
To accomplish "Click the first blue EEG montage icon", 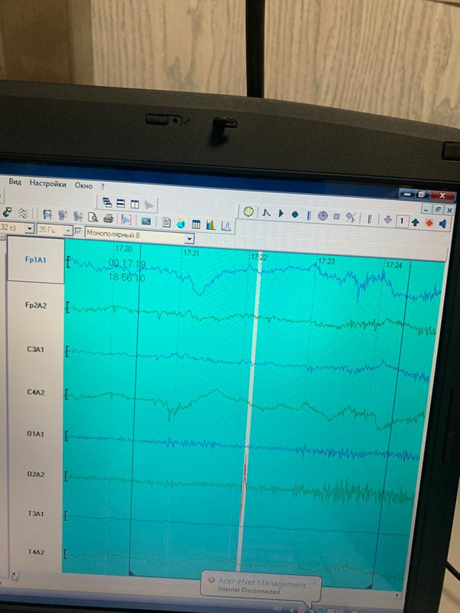I will click(x=48, y=215).
